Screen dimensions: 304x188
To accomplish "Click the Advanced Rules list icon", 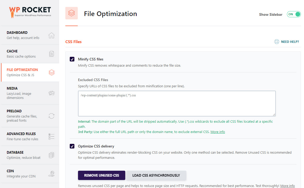I will point(51,136).
